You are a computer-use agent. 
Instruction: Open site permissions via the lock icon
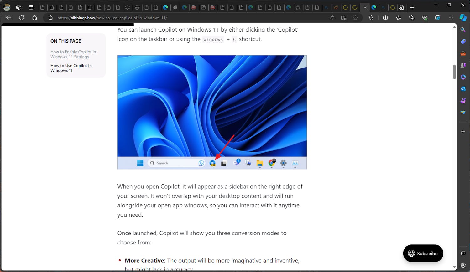pyautogui.click(x=50, y=18)
